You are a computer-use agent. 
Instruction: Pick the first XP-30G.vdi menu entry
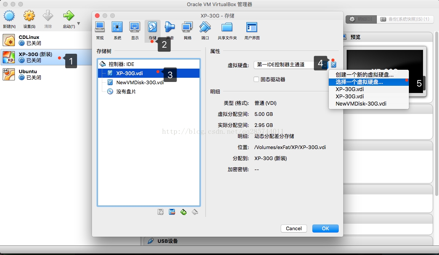tap(368, 89)
